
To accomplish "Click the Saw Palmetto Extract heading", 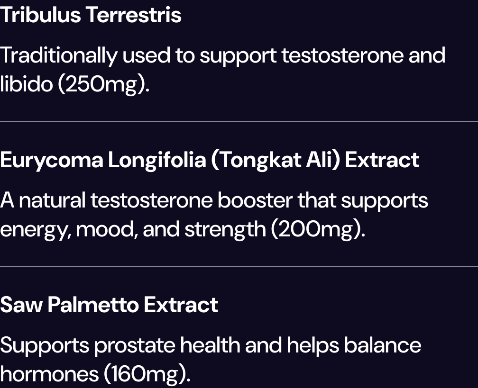I will [x=109, y=305].
